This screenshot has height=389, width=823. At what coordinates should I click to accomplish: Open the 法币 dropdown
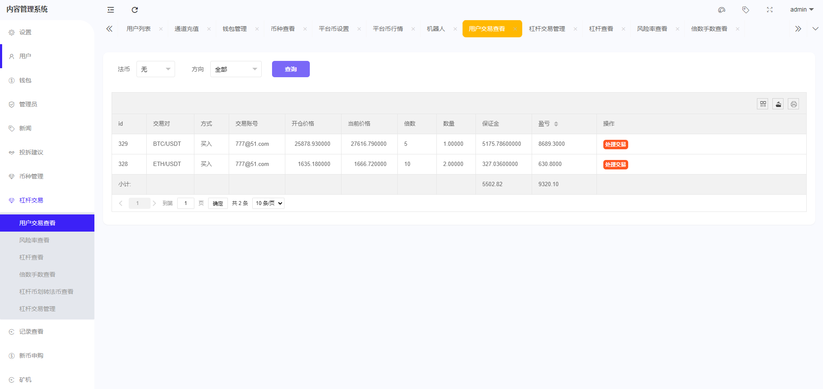click(x=155, y=69)
